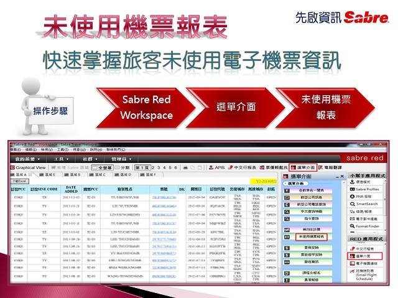Switch to page 5 in toolbar
Image resolution: width=398 pixels, height=298 pixels.
pos(170,167)
